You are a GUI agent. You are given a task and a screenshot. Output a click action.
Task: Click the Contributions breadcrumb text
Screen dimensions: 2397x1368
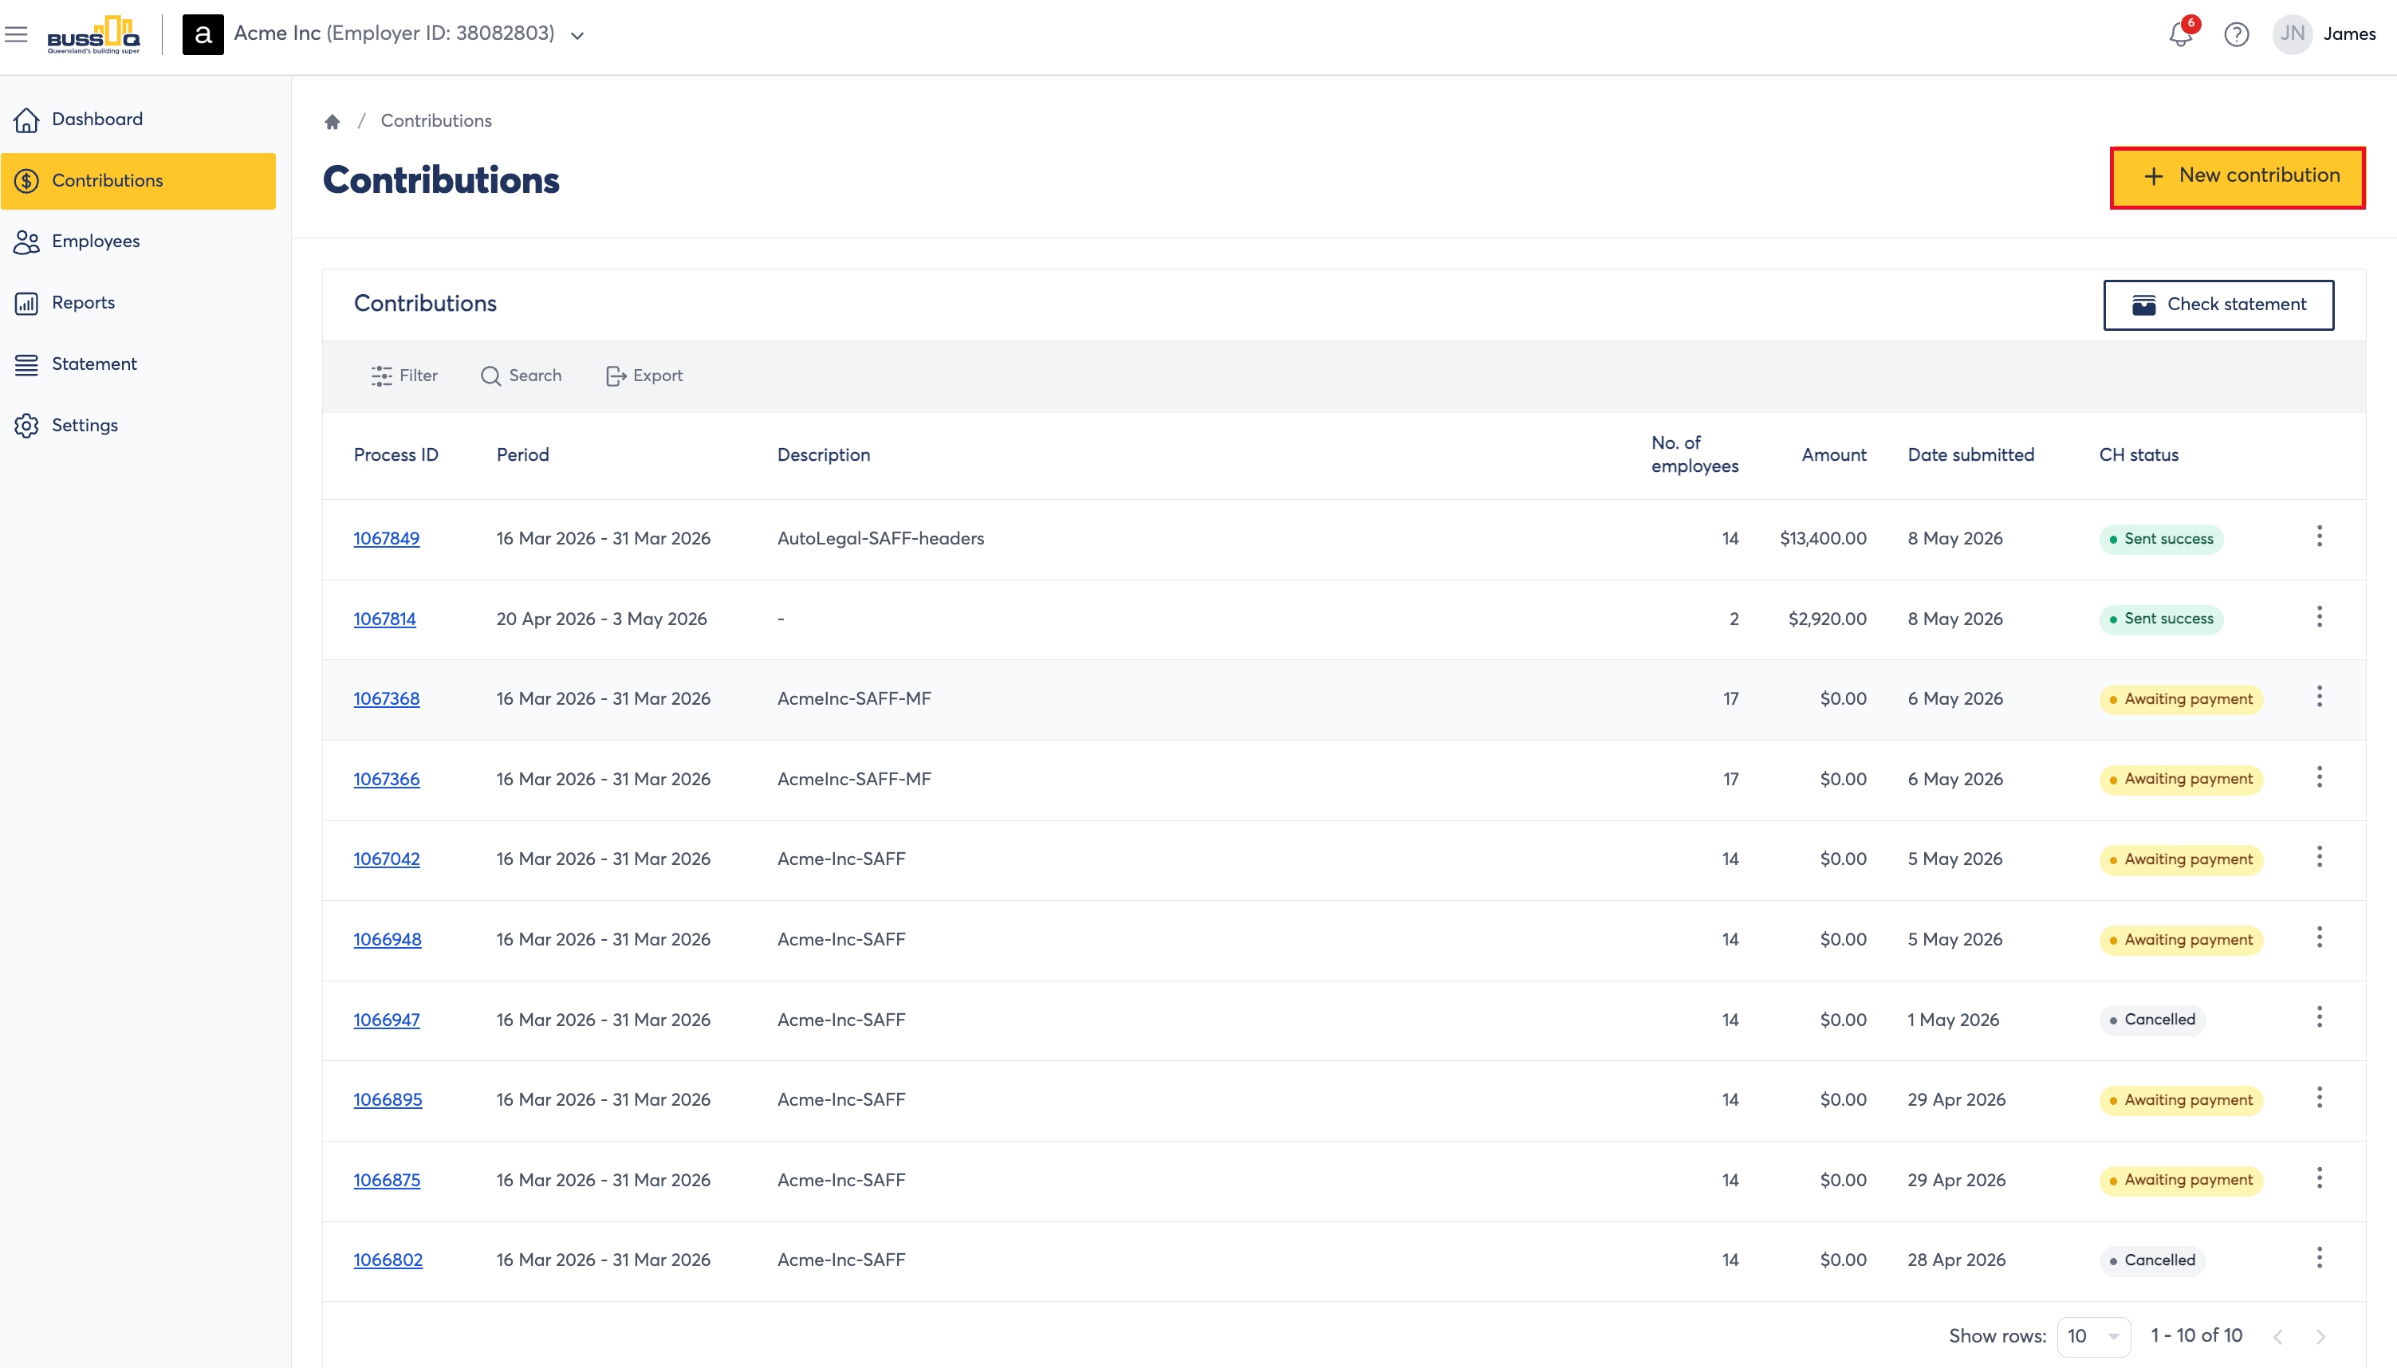click(x=436, y=121)
